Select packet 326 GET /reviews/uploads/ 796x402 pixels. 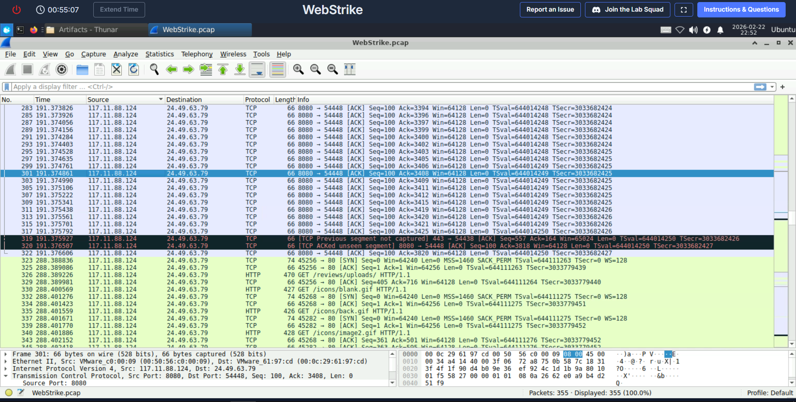(387, 275)
